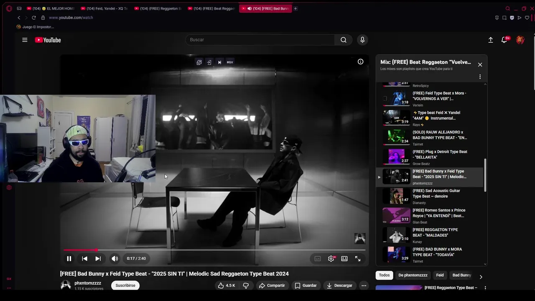
Task: Dislike the video
Action: [x=246, y=286]
